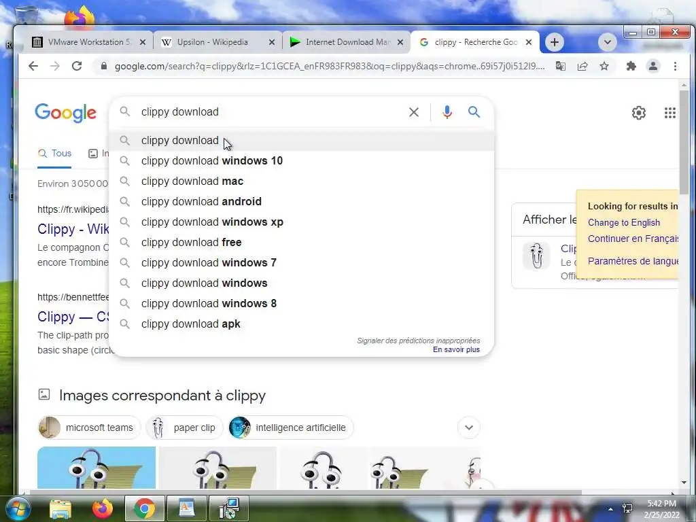Open the Windows Start menu
This screenshot has width=696, height=522.
[x=18, y=508]
